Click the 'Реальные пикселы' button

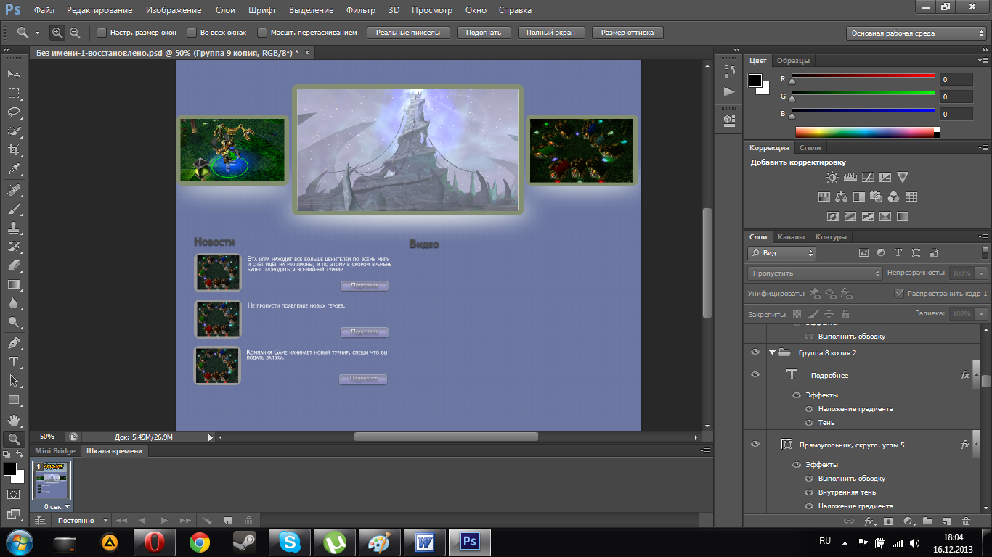[408, 33]
